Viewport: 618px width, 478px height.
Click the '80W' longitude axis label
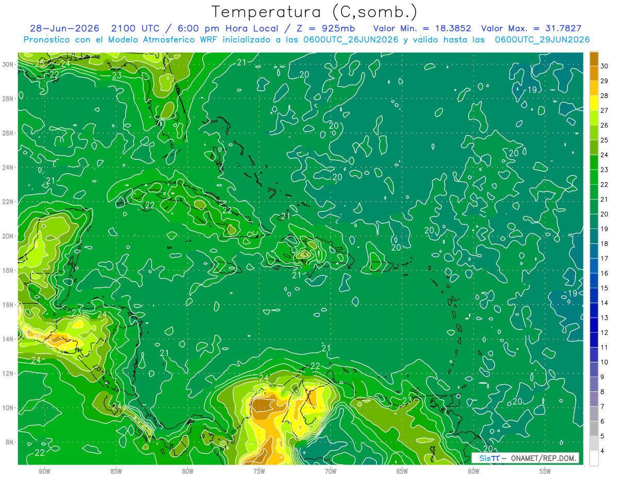click(x=187, y=471)
